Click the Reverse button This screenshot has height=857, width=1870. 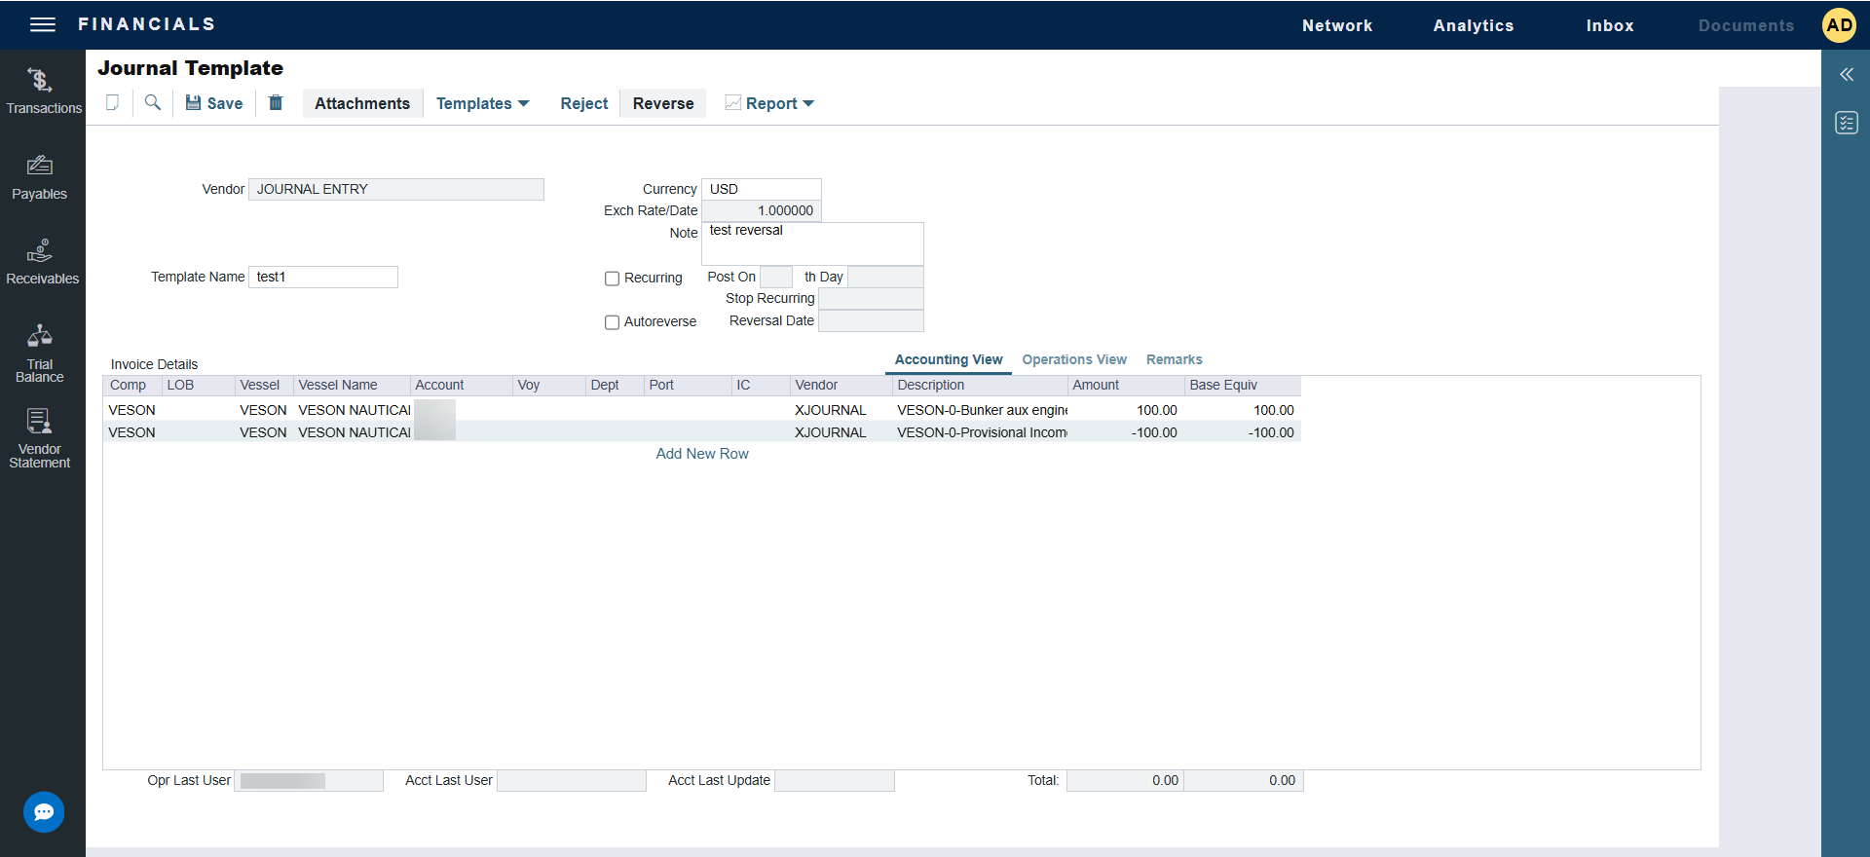click(x=662, y=103)
